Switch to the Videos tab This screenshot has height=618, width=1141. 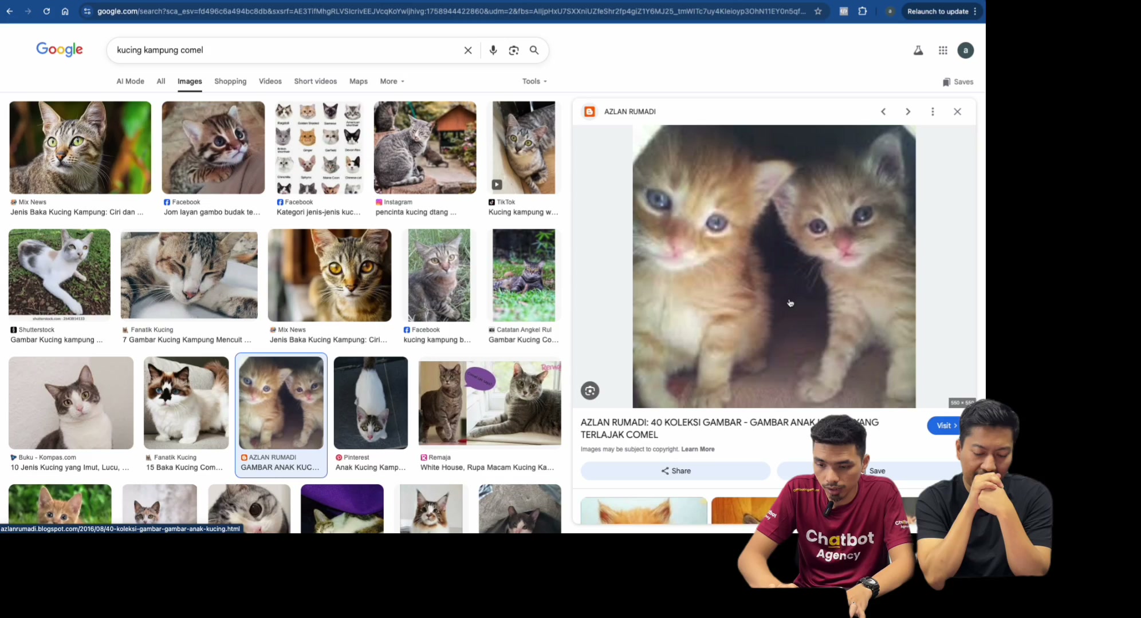[x=270, y=81]
